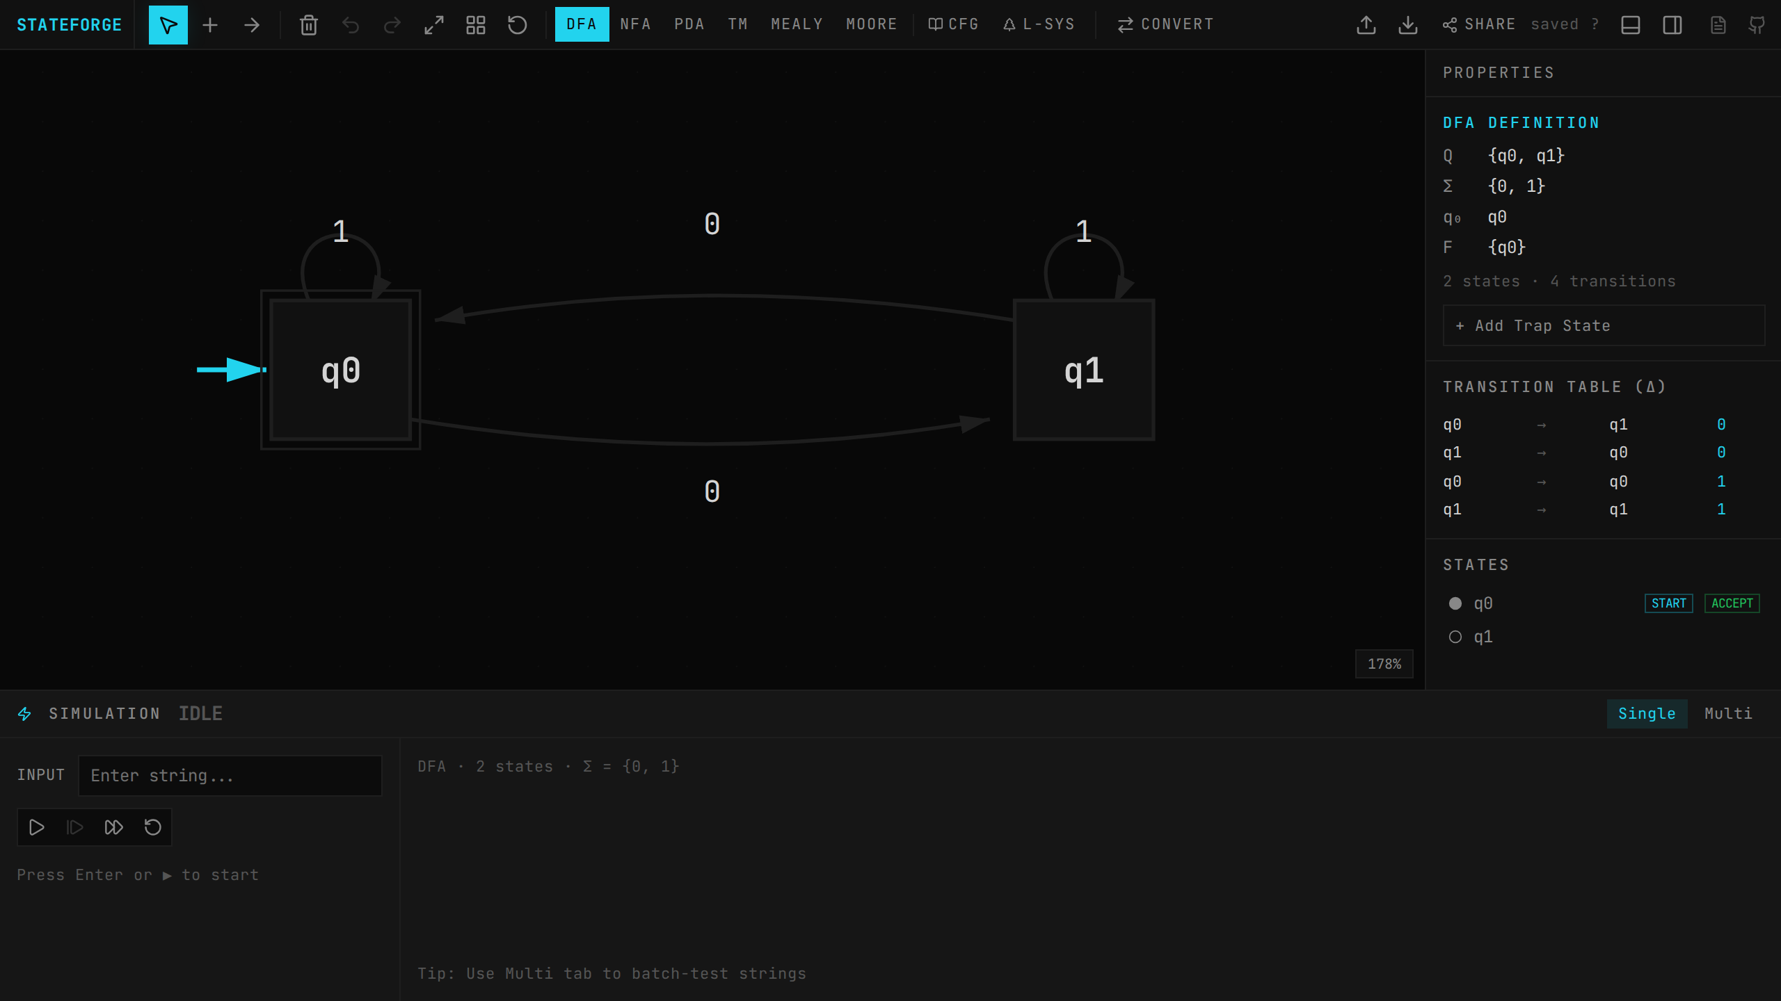Select the pointer selection tool
Viewport: 1781px width, 1001px height.
(x=168, y=24)
